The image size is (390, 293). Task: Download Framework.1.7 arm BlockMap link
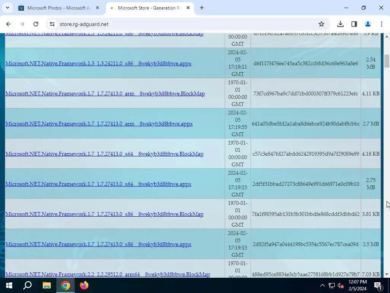(x=105, y=93)
